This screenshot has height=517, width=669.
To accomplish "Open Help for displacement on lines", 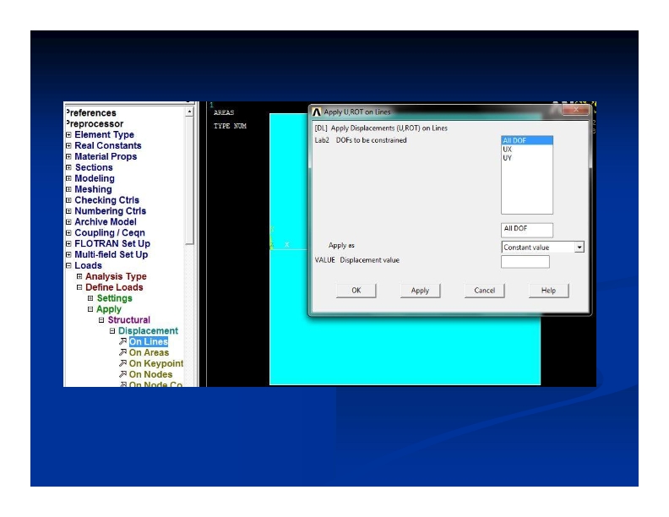I will [548, 290].
